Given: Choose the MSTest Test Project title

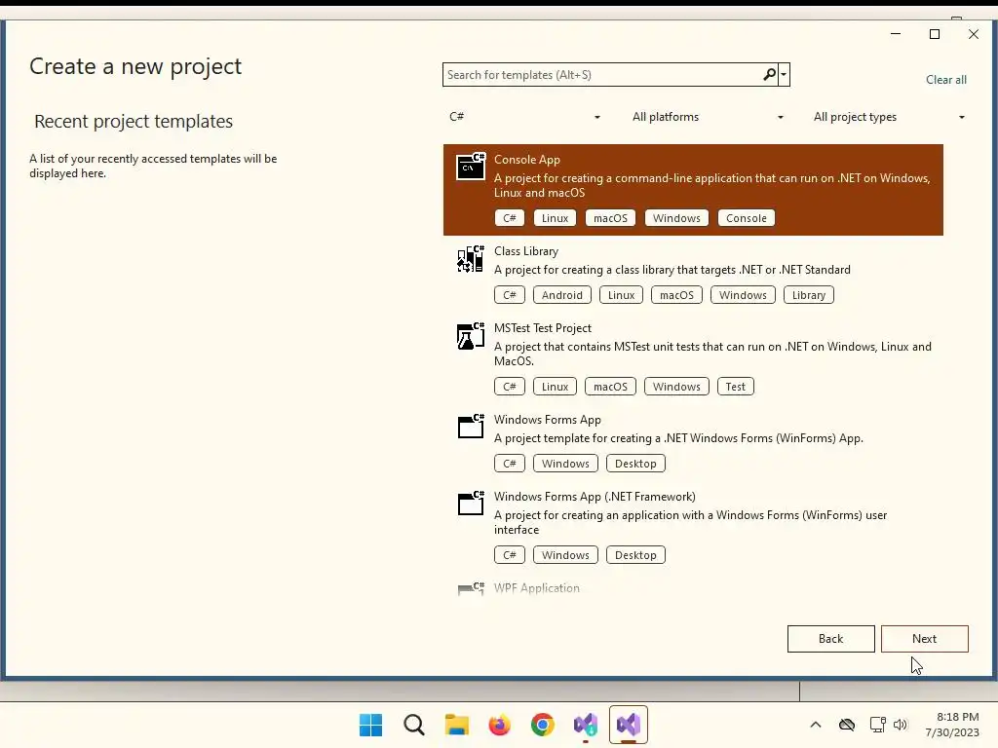Looking at the screenshot, I should tap(543, 328).
